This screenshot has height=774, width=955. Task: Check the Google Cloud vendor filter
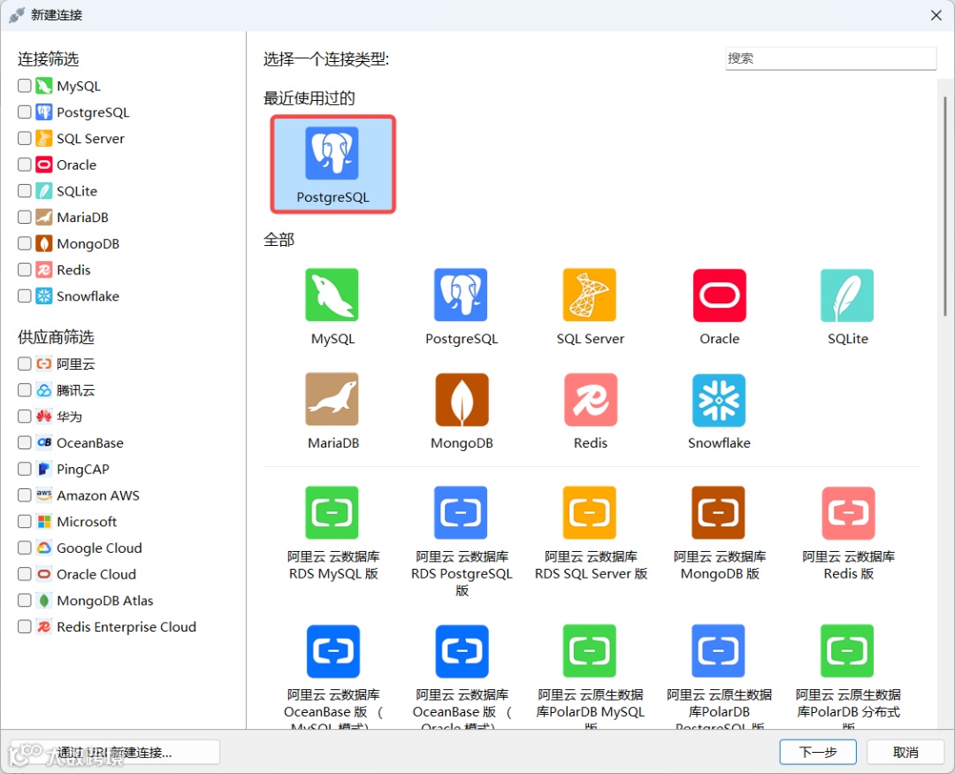click(25, 548)
